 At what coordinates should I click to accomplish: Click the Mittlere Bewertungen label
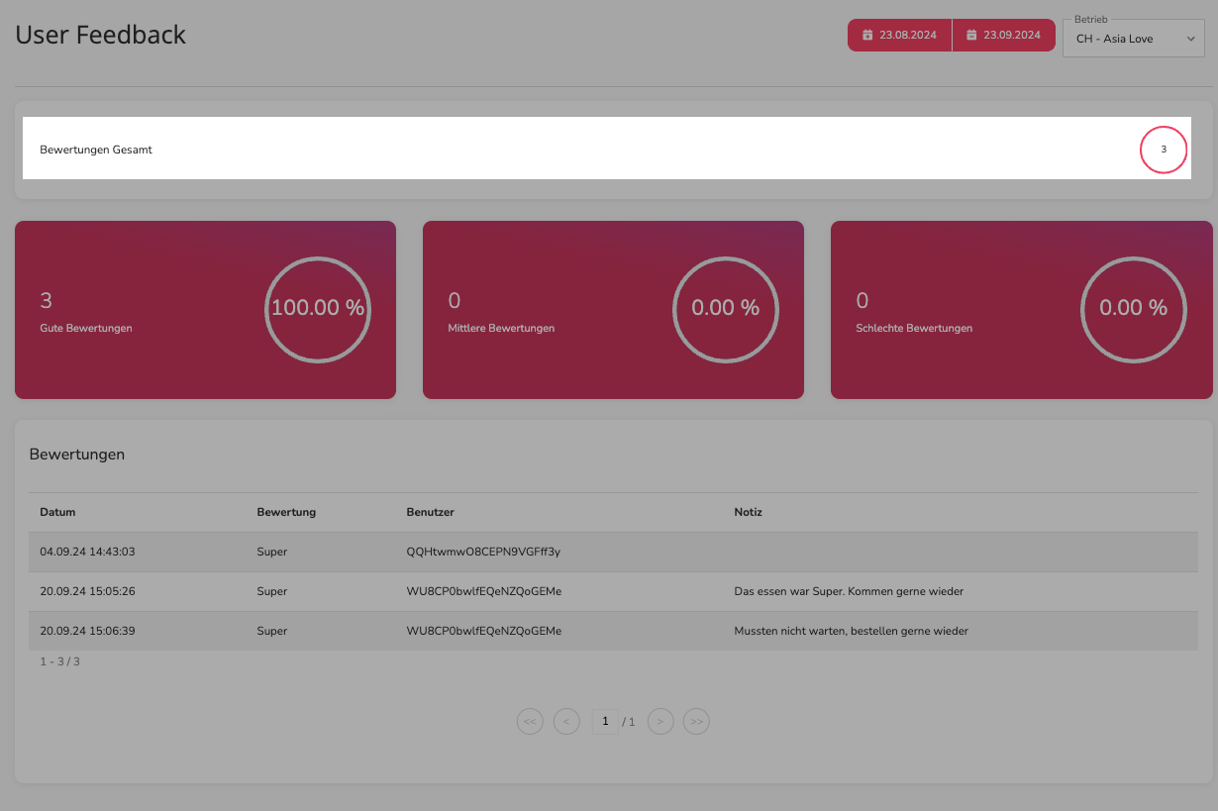pos(501,328)
